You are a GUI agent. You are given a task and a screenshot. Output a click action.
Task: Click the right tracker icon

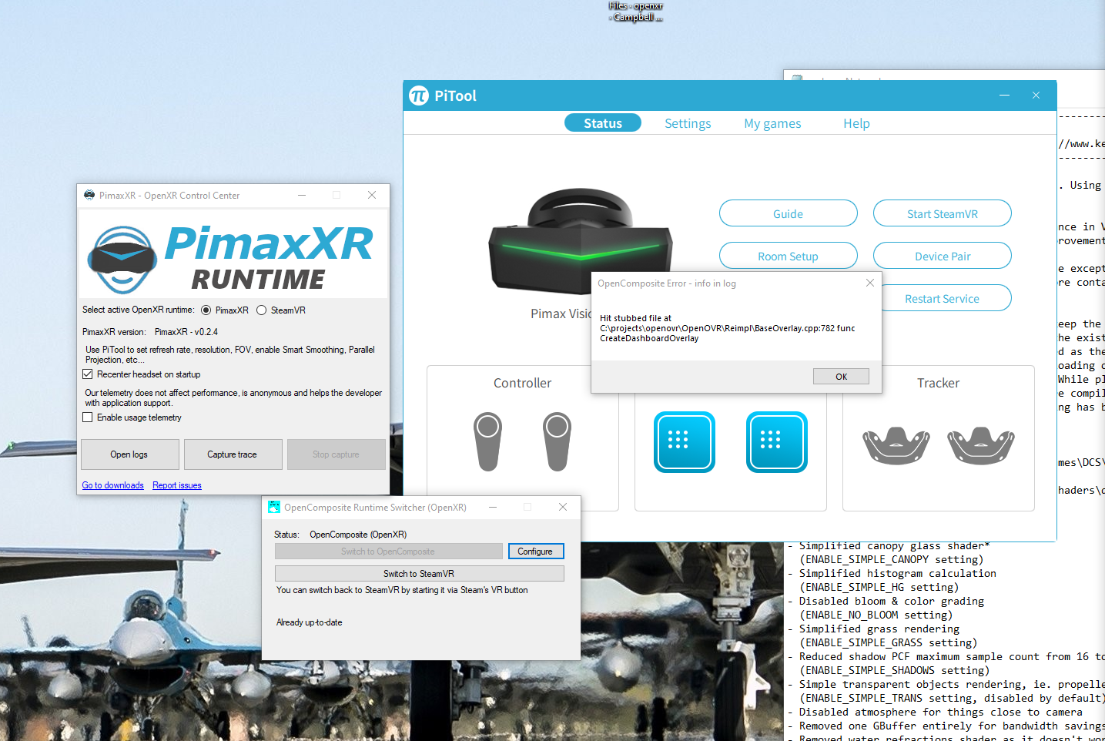tap(981, 445)
